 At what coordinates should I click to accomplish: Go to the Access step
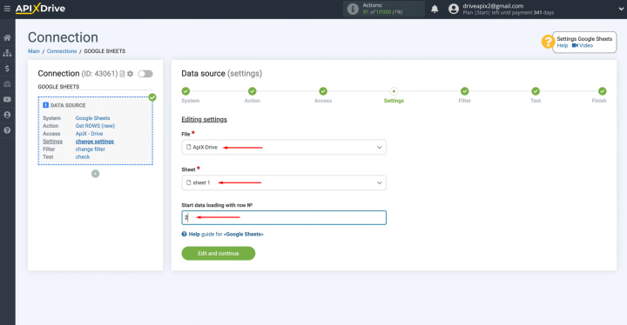[x=323, y=91]
